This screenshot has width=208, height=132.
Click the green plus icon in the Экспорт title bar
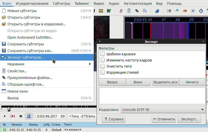(100, 41)
